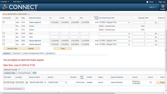The height and width of the screenshot is (94, 167).
Task: Click the Submit button
Action: (x=31, y=48)
